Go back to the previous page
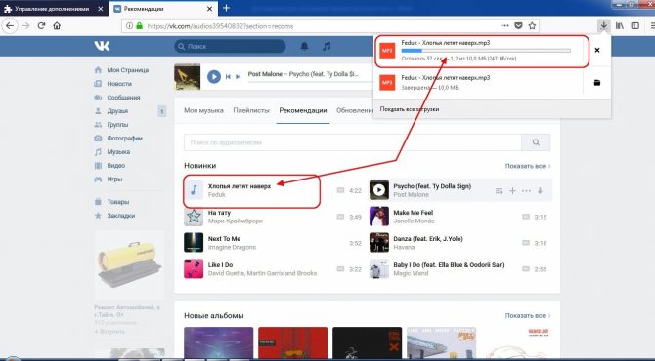The height and width of the screenshot is (361, 655). (10, 25)
